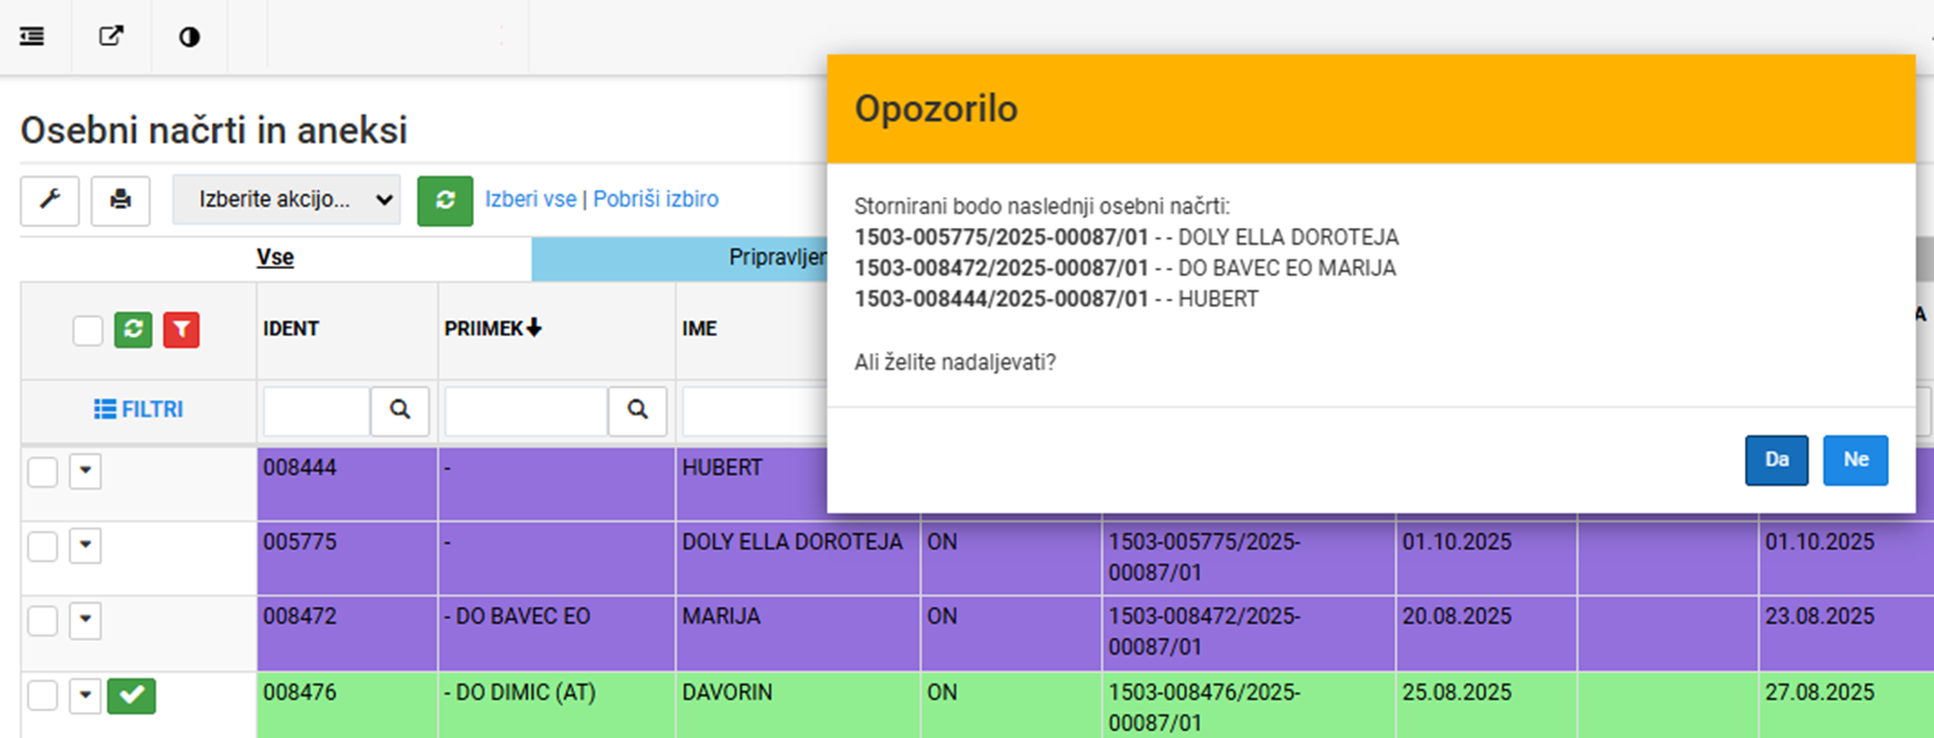
Task: Select checkbox for row 005775
Action: (x=43, y=545)
